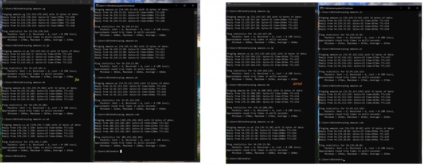
Task: Maximize the cmd window pinging 52.119.170.214
Action: [x=81, y=2]
